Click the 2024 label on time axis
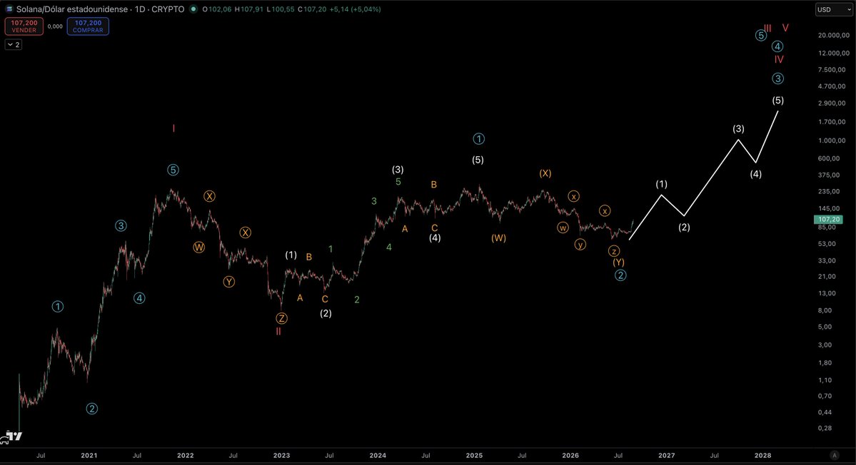This screenshot has width=856, height=465. [x=378, y=455]
